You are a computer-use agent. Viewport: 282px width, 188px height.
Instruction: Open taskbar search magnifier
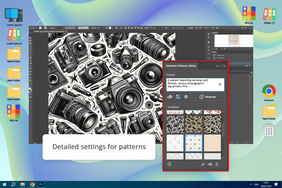click(x=13, y=184)
